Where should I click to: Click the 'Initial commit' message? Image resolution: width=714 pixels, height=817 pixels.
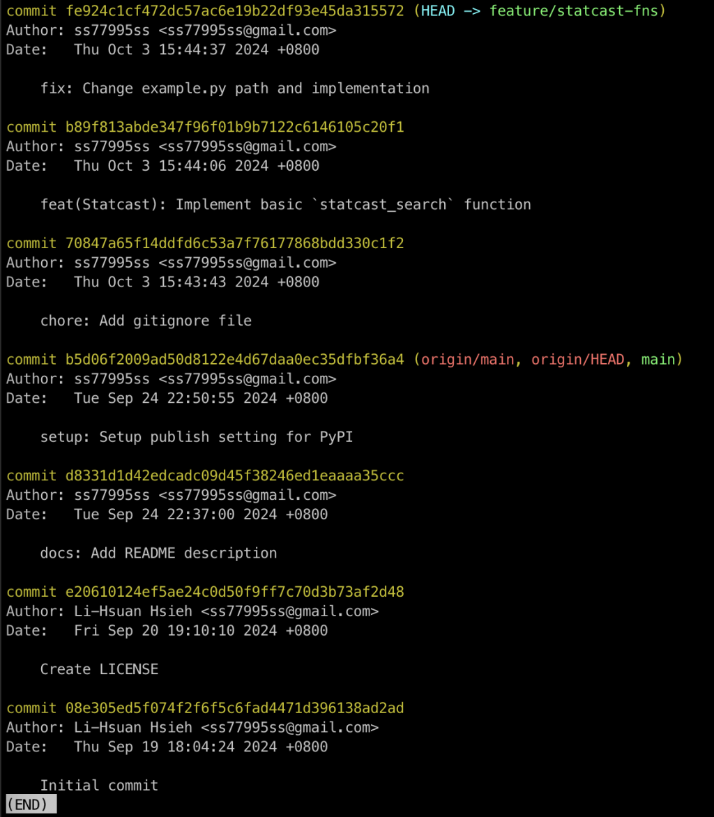click(99, 786)
